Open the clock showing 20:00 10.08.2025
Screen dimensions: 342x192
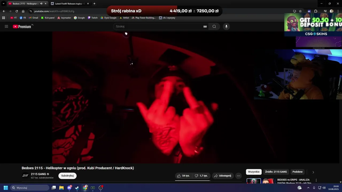pos(333,188)
